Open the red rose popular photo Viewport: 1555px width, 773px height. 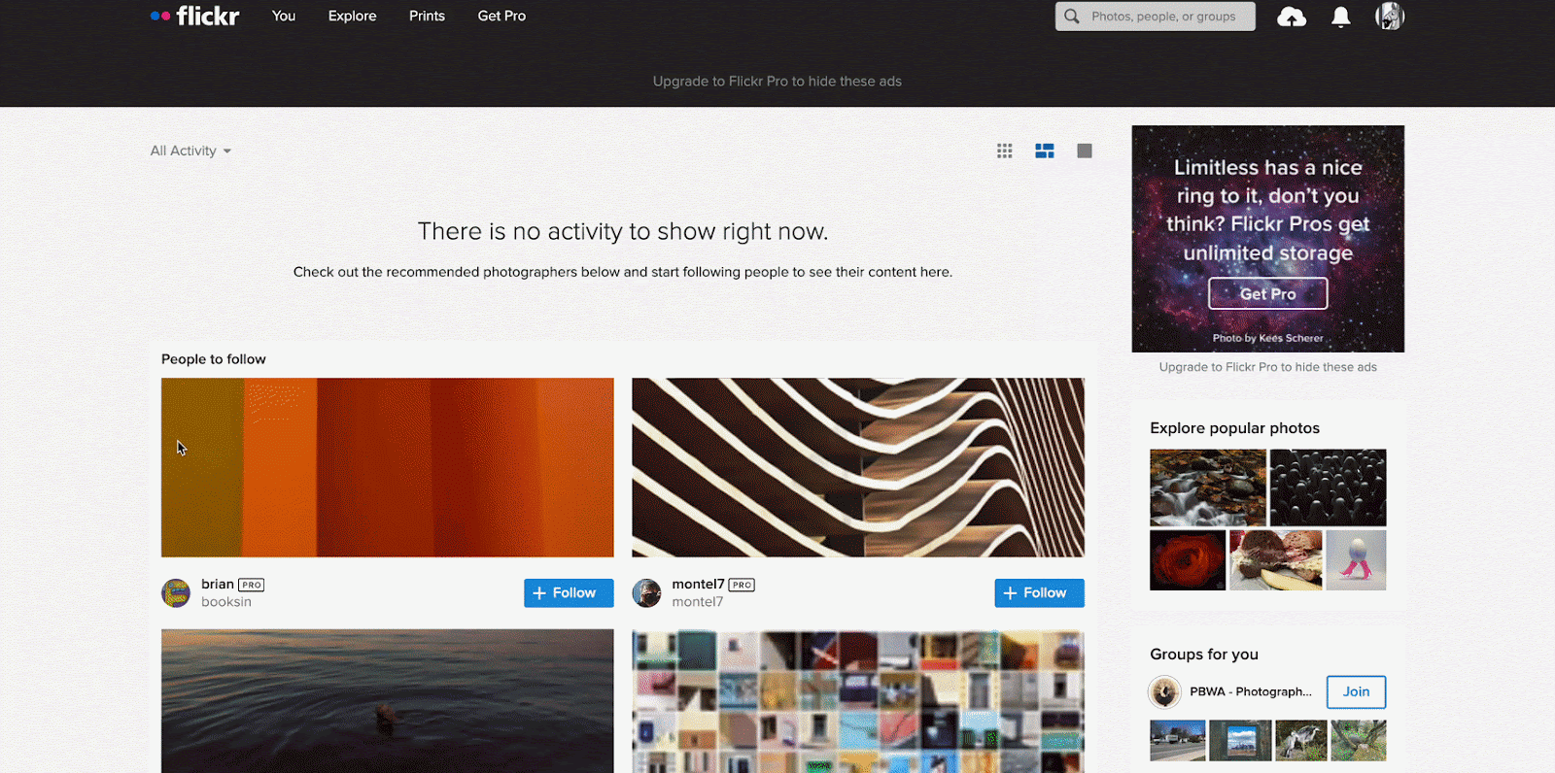point(1188,560)
